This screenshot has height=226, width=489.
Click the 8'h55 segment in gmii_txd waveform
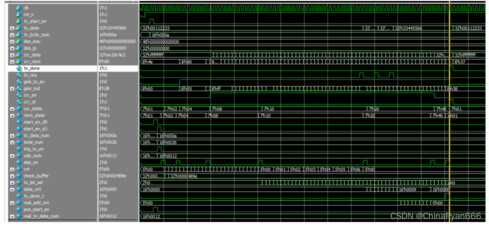[192, 88]
